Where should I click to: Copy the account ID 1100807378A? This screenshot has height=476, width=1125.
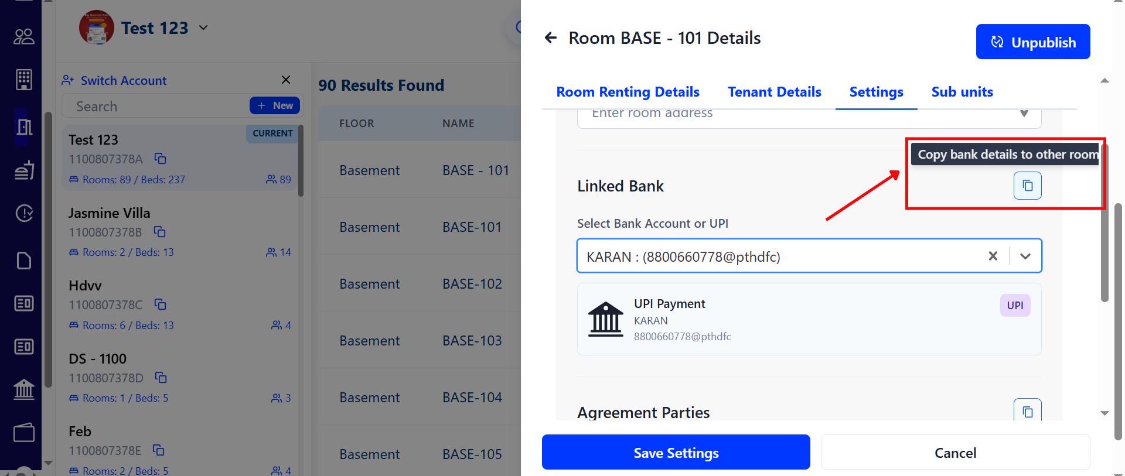click(160, 159)
